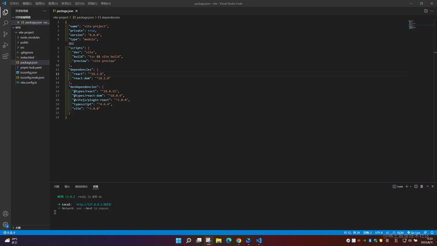This screenshot has height=246, width=437.
Task: Open Source Control view in activity bar
Action: [x=5, y=34]
